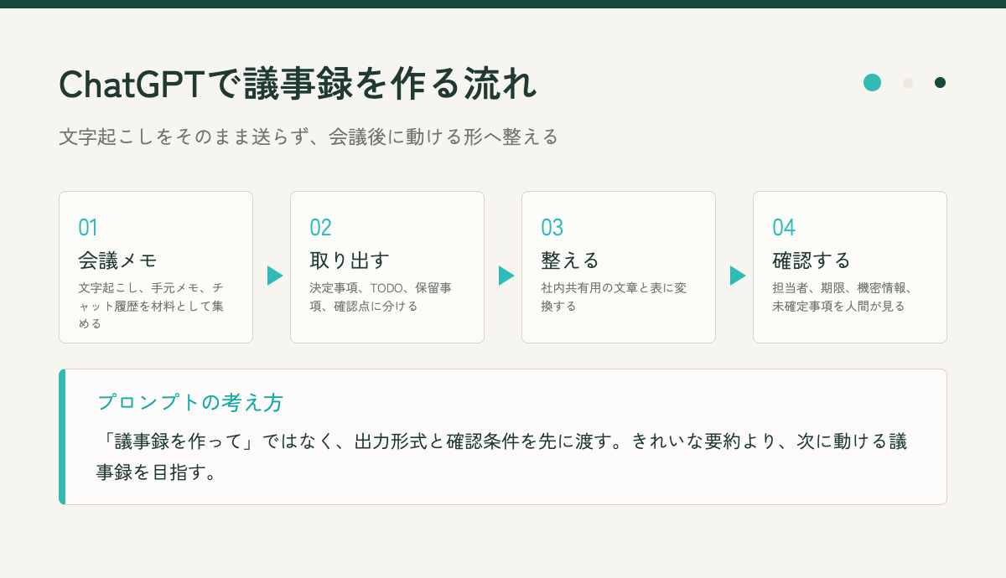Click step number "04"
This screenshot has width=1006, height=578.
point(783,228)
